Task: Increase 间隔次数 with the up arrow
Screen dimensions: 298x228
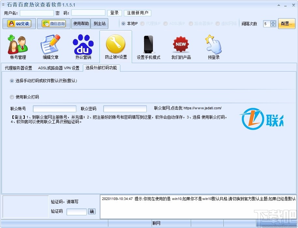Action: coord(273,22)
